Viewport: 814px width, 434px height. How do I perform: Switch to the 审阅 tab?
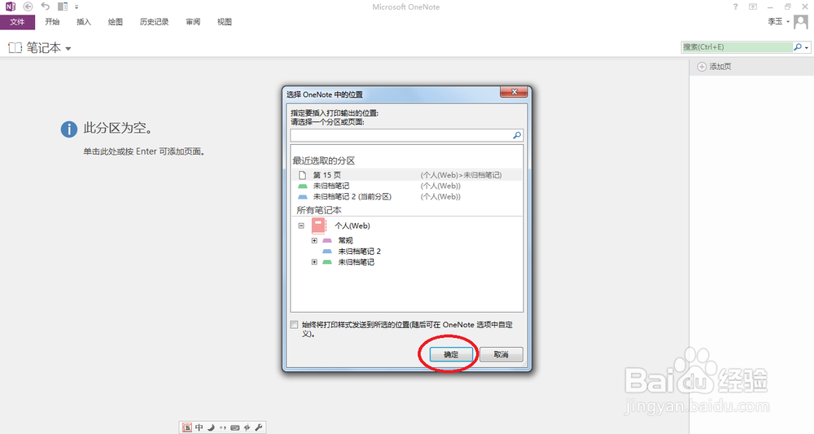[x=193, y=22]
